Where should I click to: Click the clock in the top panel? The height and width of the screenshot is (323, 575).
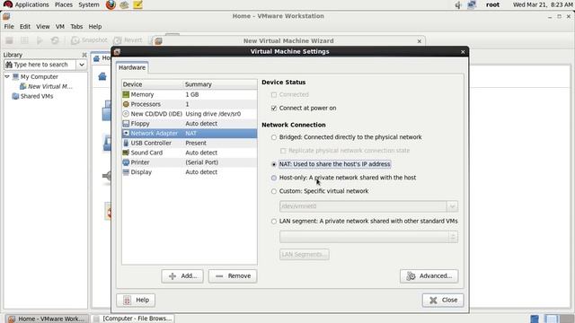point(543,4)
